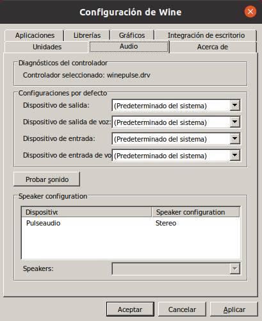Viewport: 262px width, 321px height.
Task: Switch to the Aplicaciones tab
Action: (34, 35)
